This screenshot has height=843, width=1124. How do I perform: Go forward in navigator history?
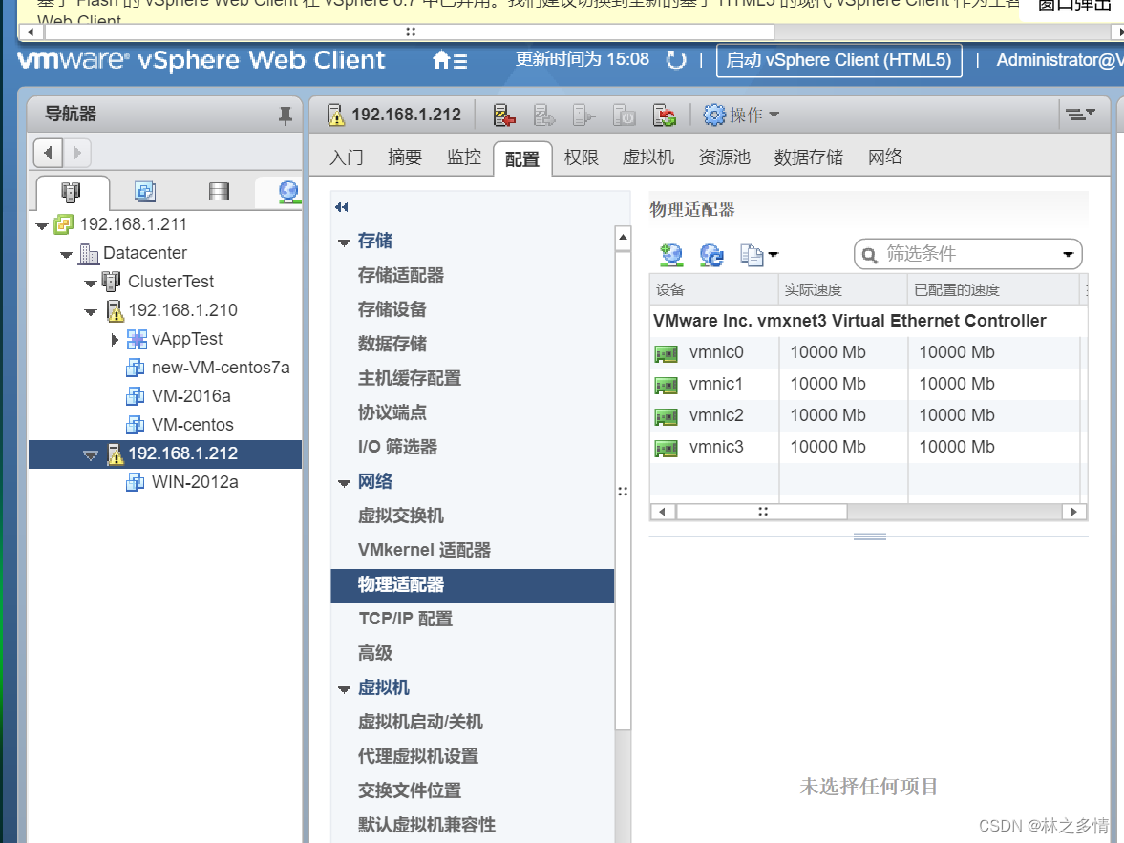77,153
